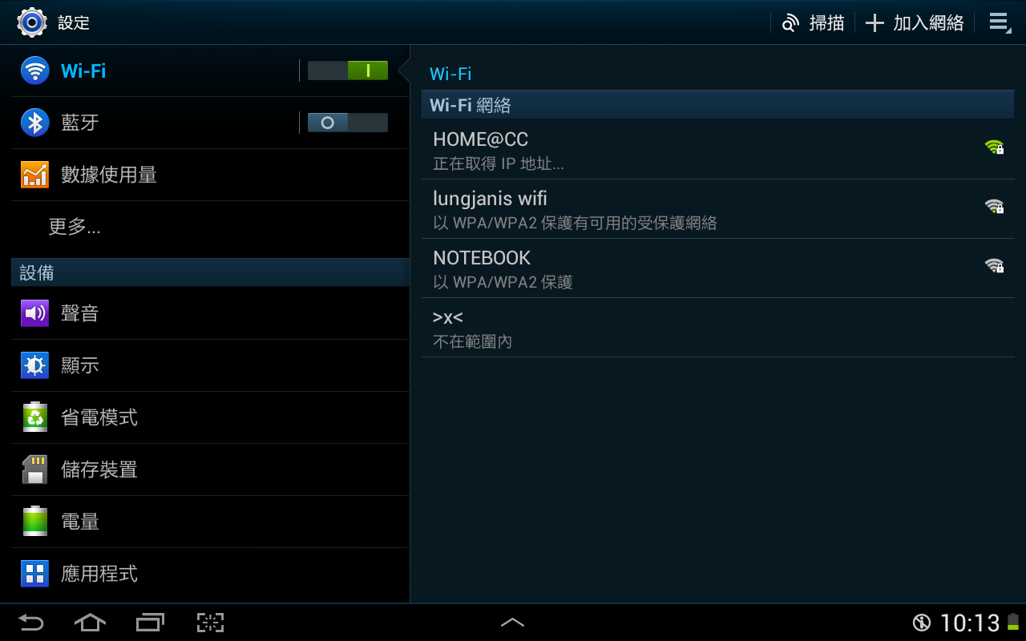Viewport: 1026px width, 641px height.
Task: Tap the out-of-range >x< network
Action: point(717,328)
